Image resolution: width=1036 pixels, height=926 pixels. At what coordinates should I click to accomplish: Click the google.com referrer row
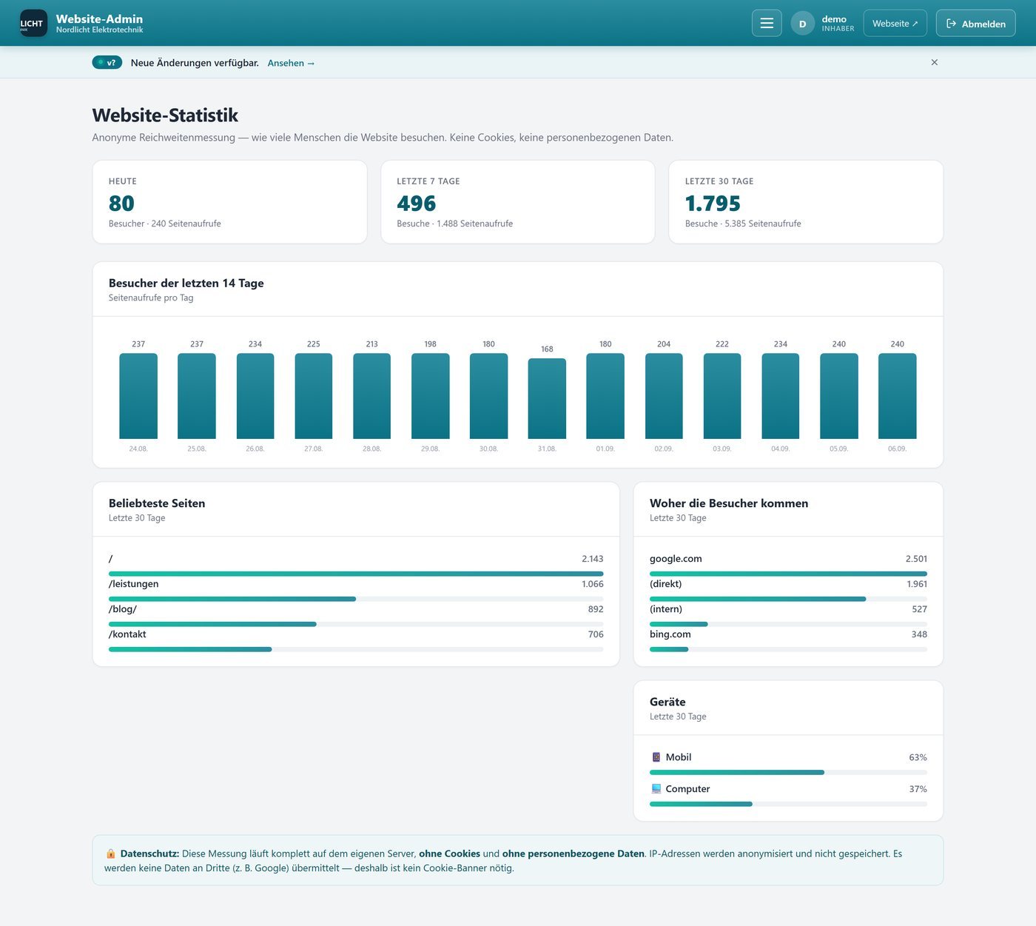click(x=788, y=566)
